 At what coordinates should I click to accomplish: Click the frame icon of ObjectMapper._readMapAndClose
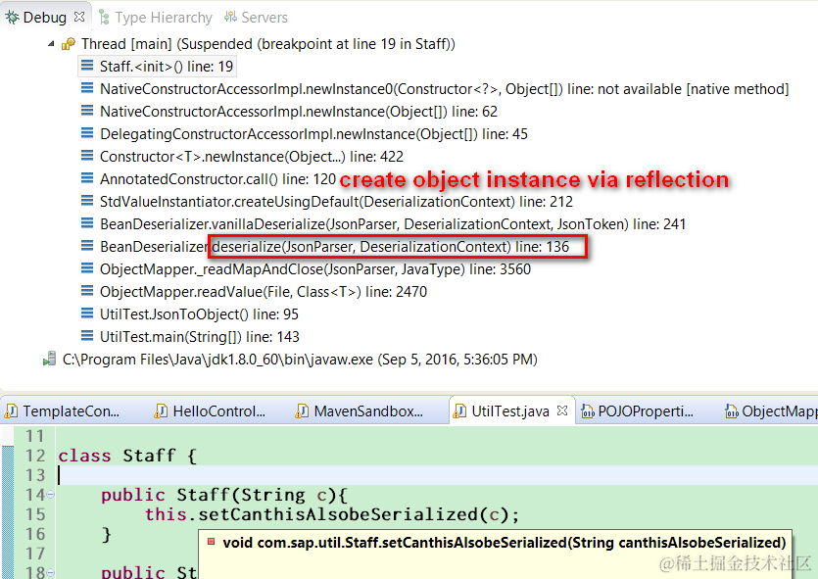pos(87,267)
